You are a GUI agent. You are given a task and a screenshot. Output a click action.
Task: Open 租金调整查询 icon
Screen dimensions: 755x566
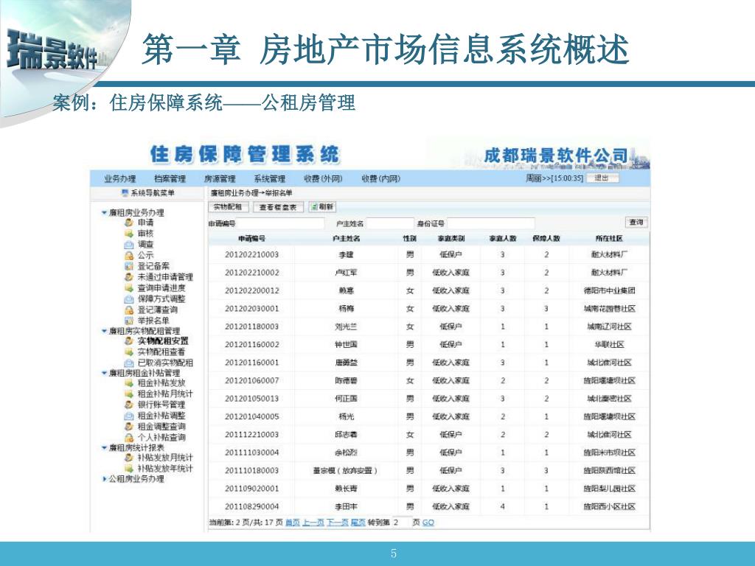click(128, 427)
